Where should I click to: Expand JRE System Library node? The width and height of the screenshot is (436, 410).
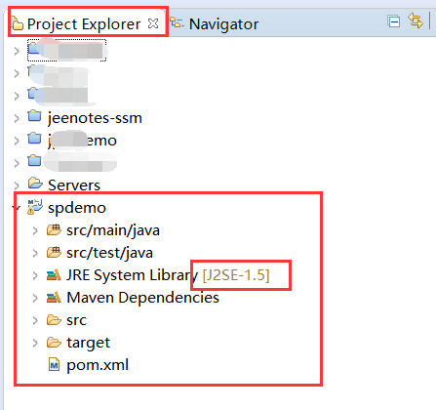tap(35, 275)
